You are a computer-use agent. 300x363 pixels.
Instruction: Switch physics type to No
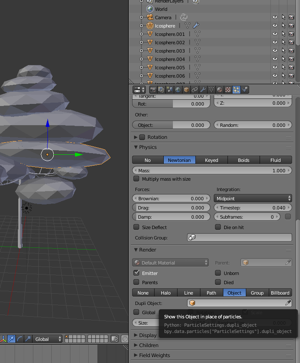pos(147,160)
